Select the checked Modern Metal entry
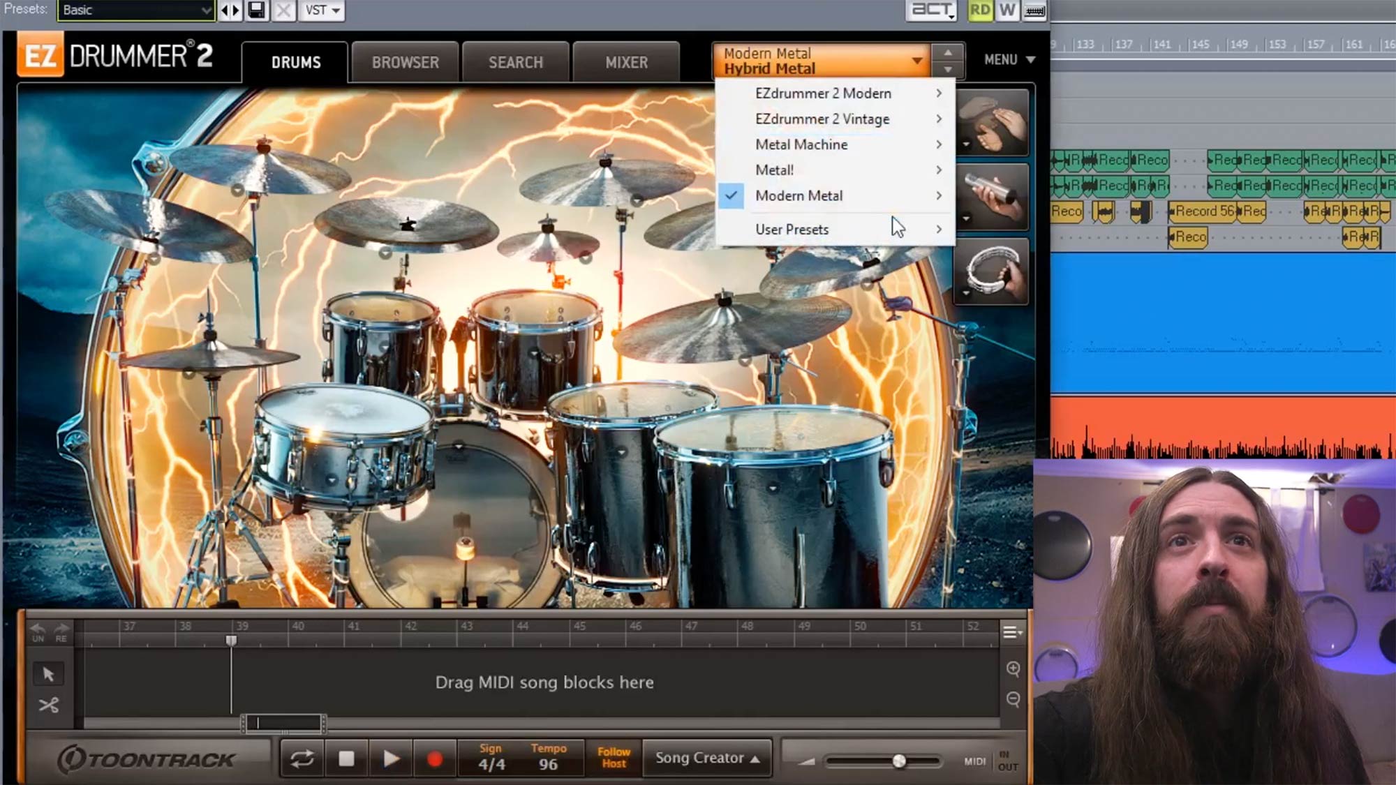Screen dimensions: 1396x785 (x=835, y=196)
